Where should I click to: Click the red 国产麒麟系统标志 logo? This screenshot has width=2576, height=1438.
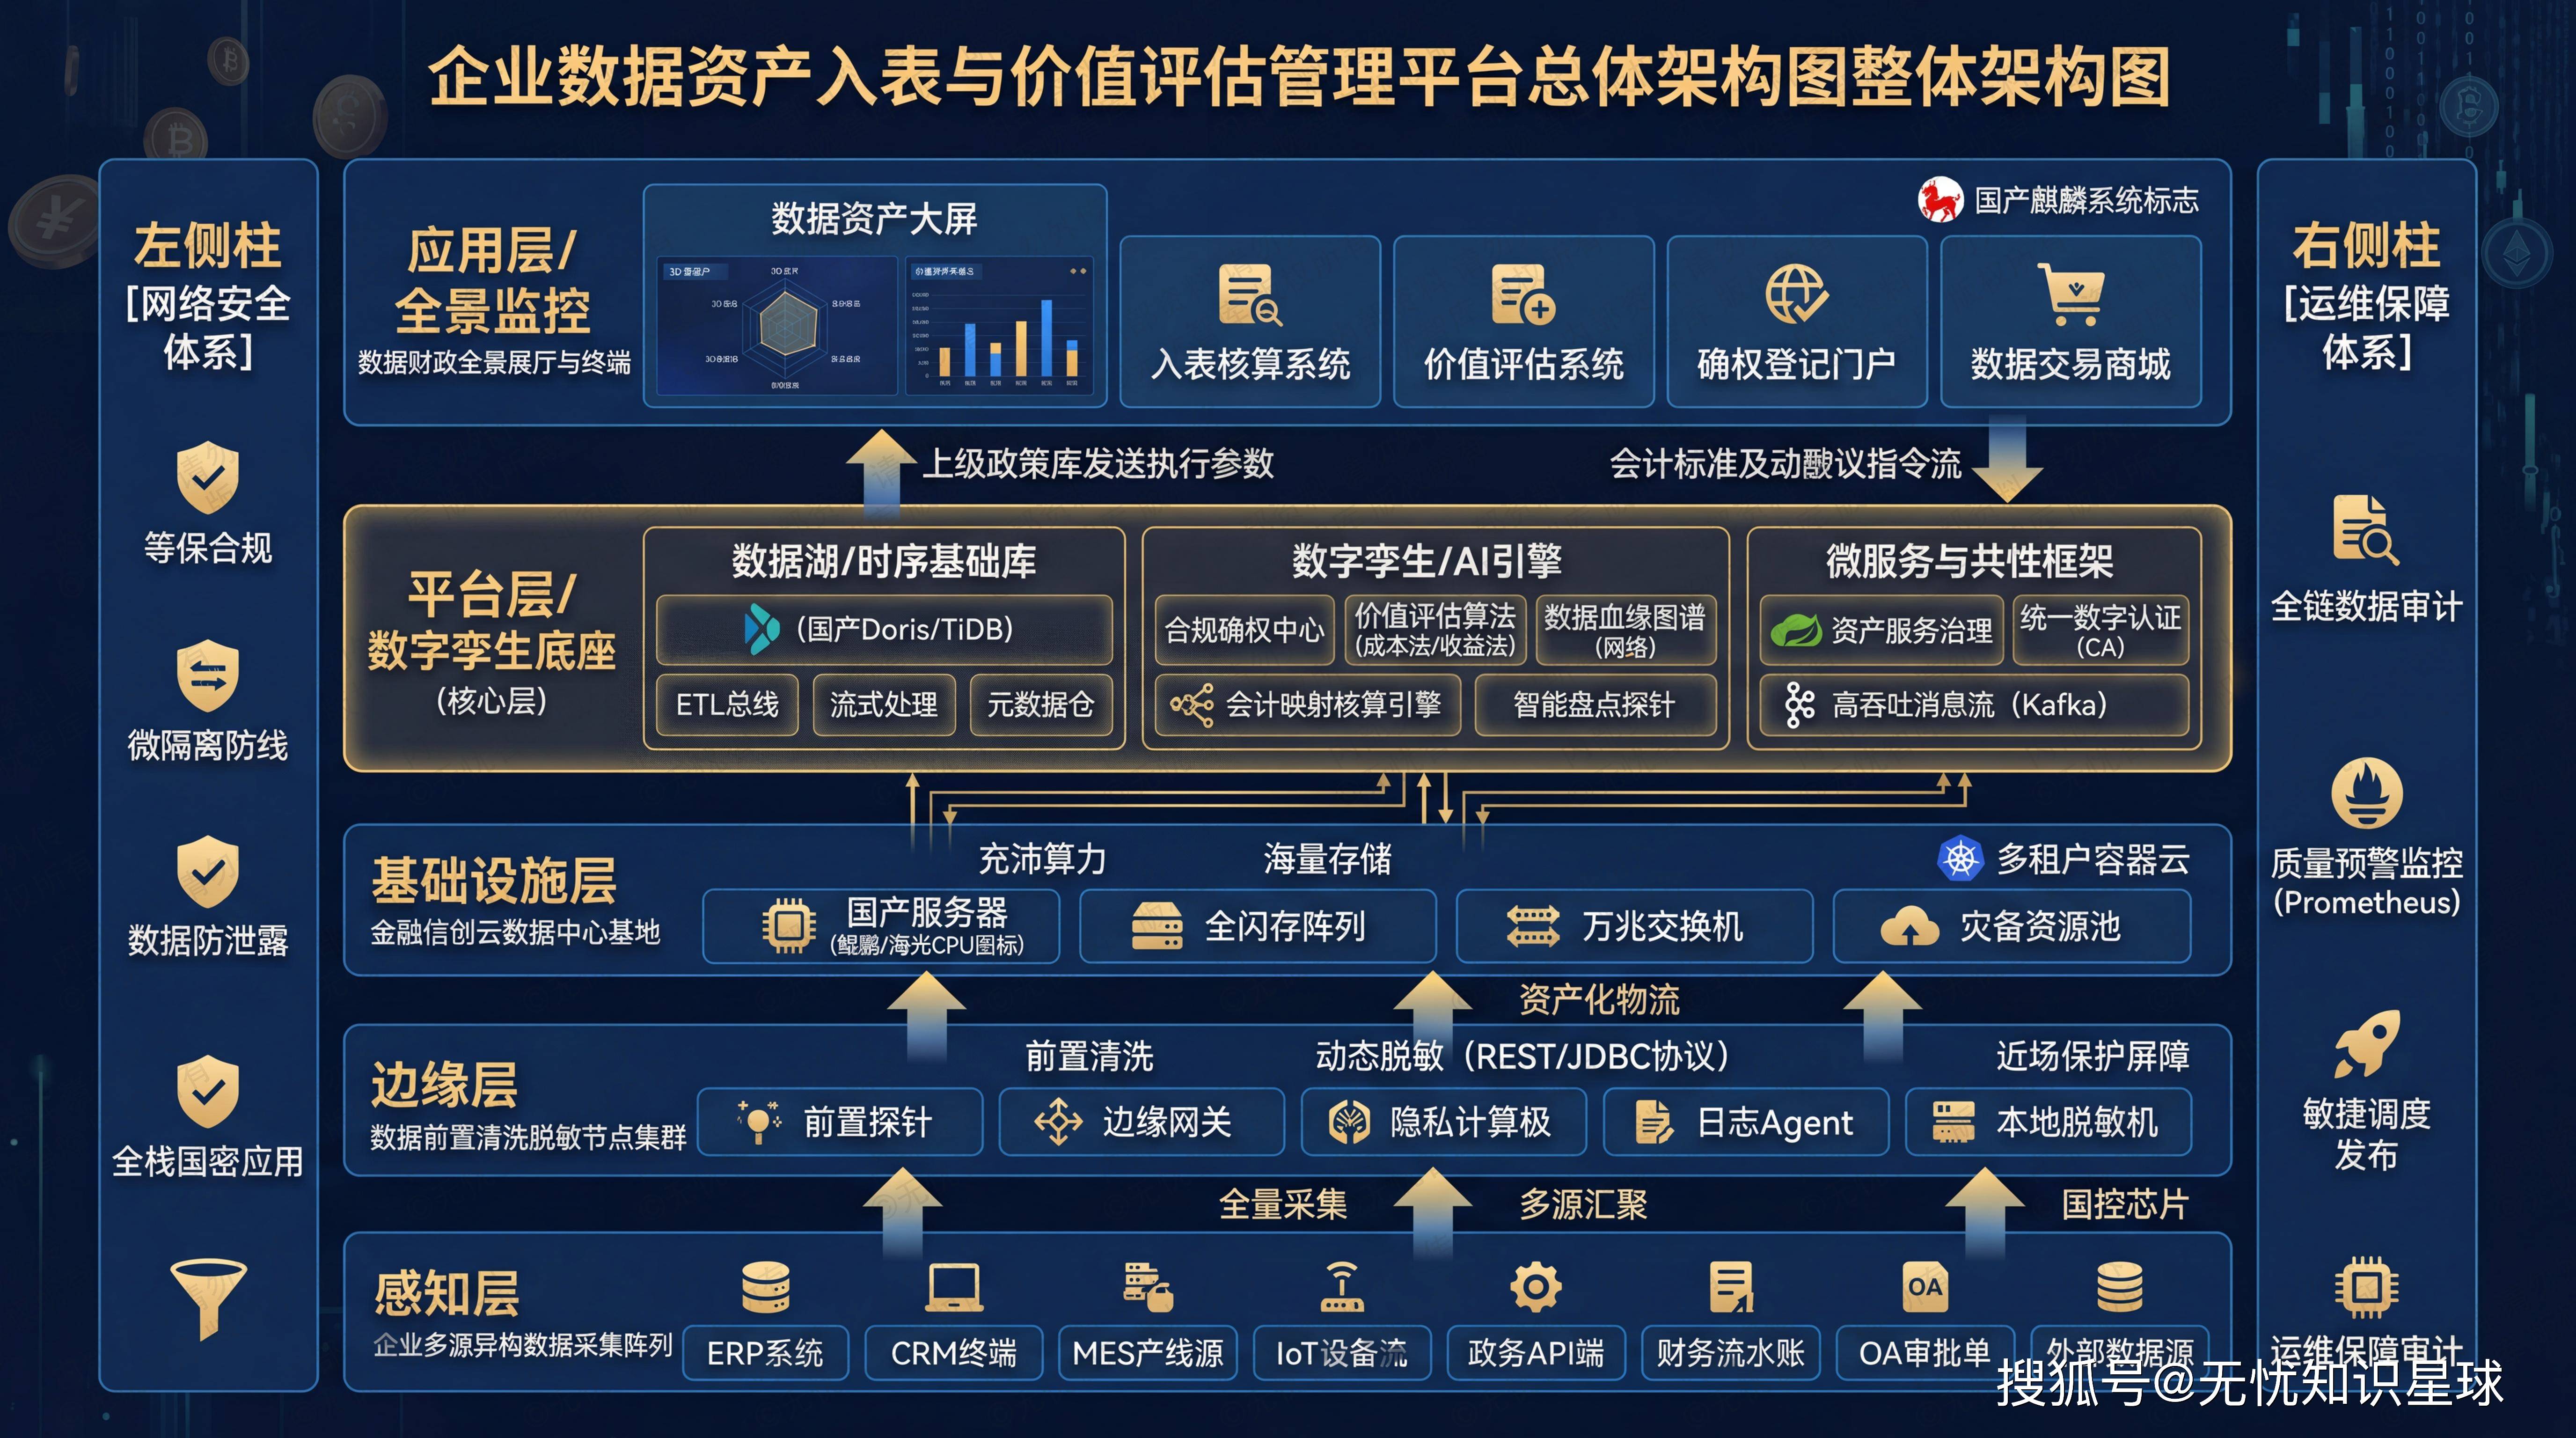[1940, 200]
